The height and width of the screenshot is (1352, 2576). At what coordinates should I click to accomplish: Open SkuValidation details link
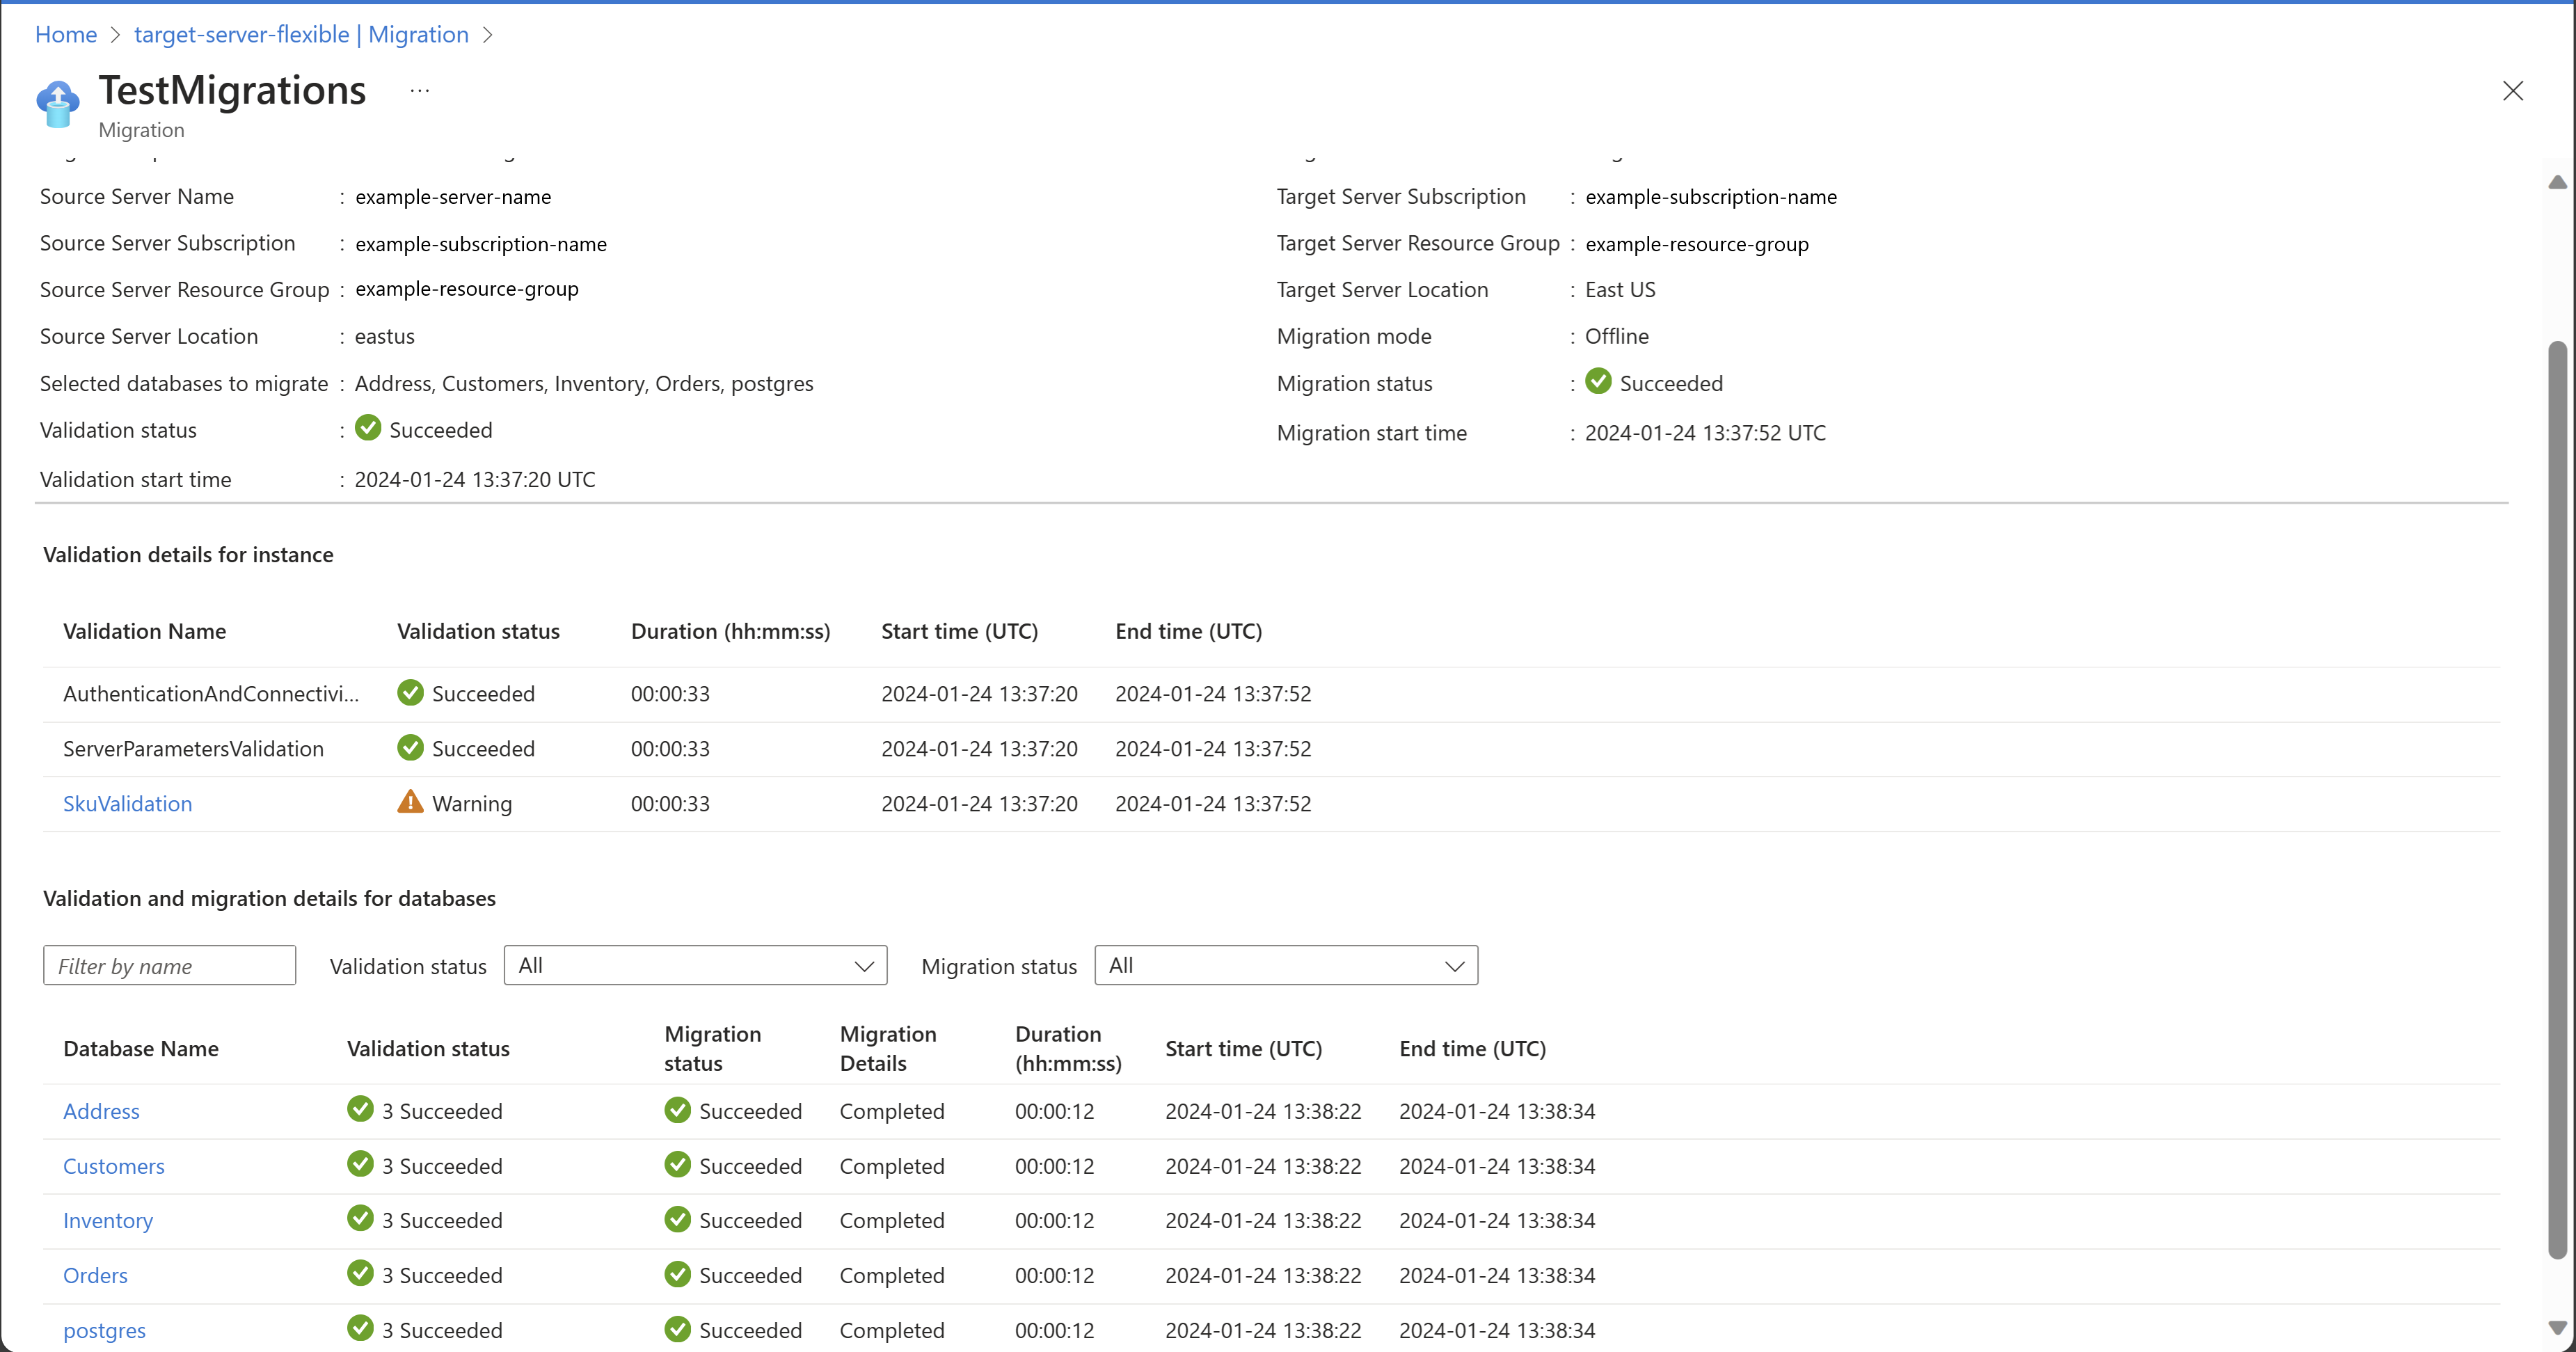(x=127, y=803)
